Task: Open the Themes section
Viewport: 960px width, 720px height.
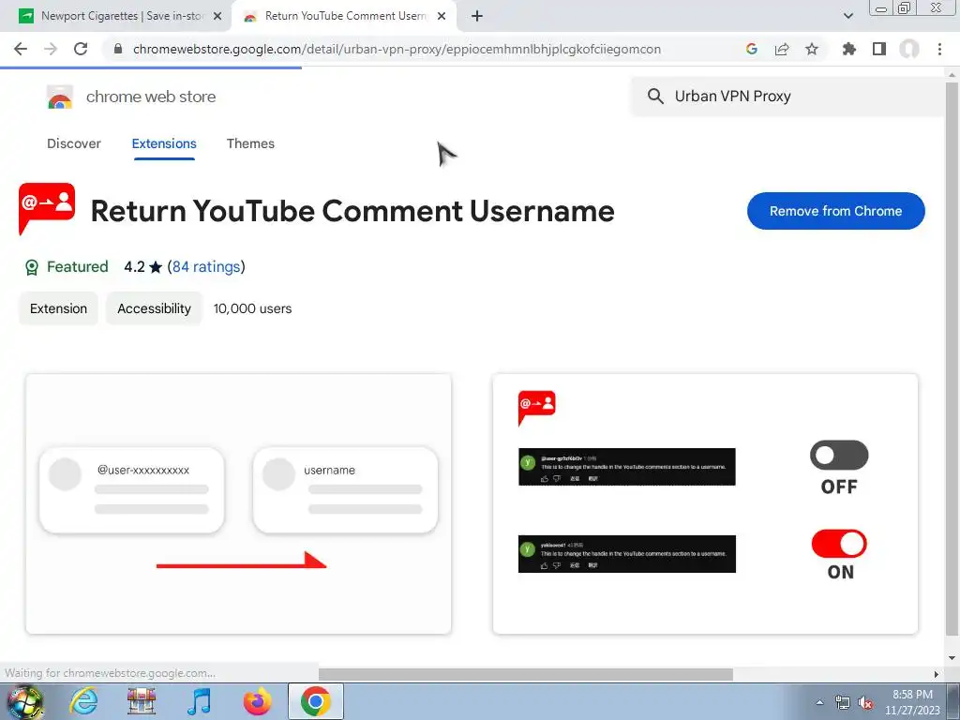Action: coord(250,143)
